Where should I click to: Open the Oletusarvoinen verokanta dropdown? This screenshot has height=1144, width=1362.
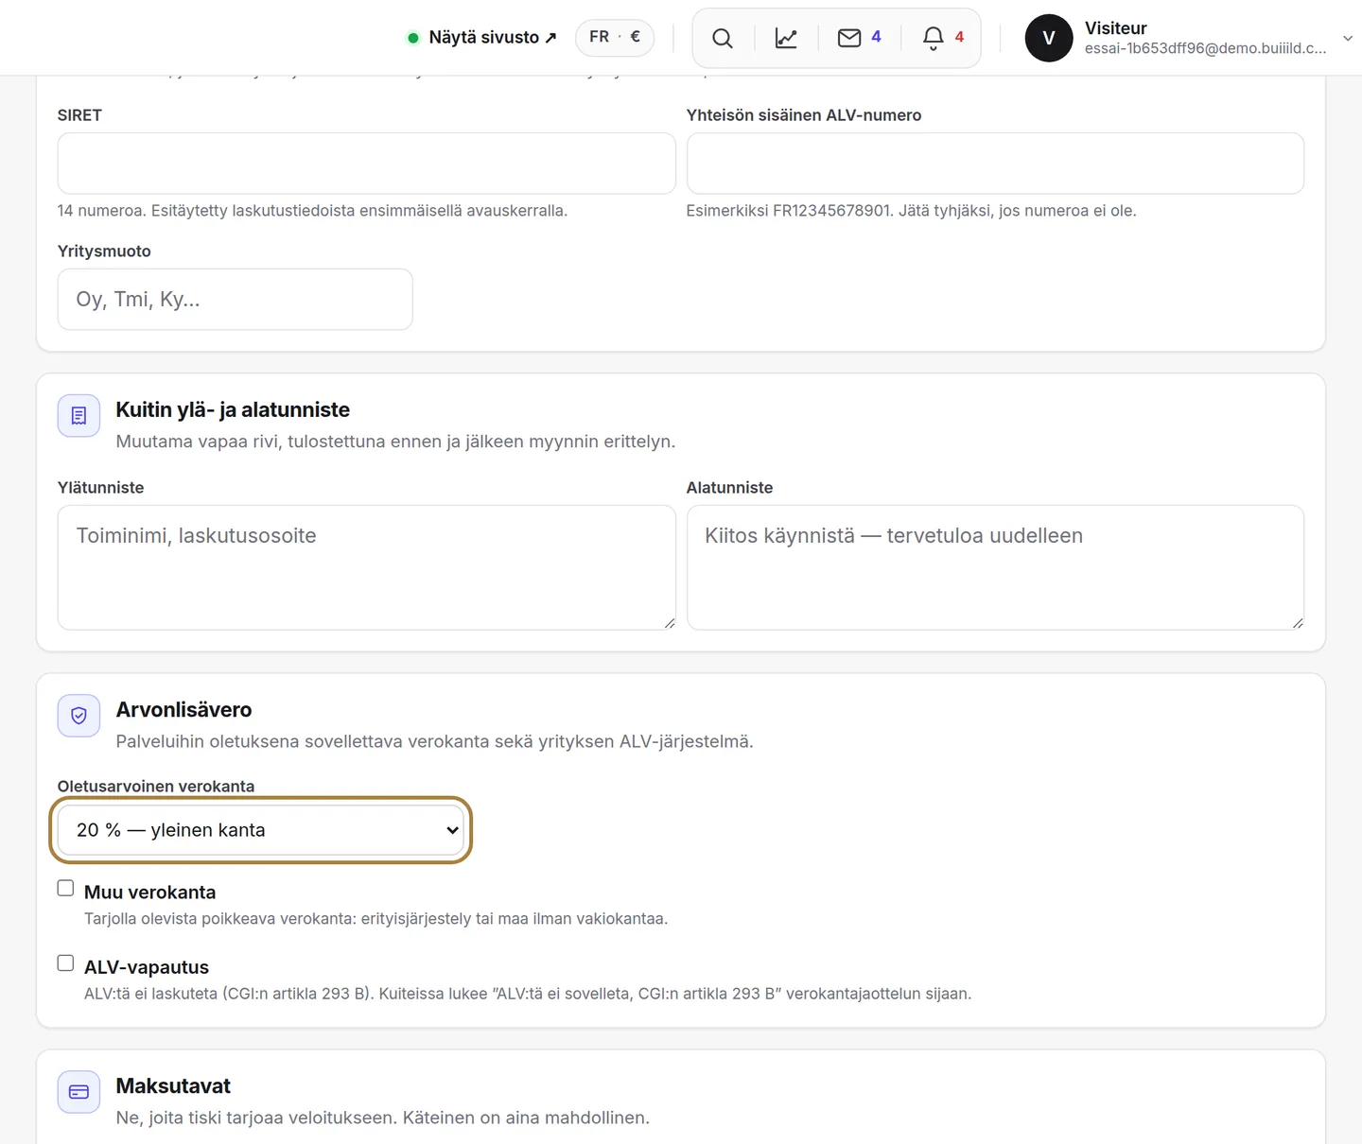[x=260, y=830]
